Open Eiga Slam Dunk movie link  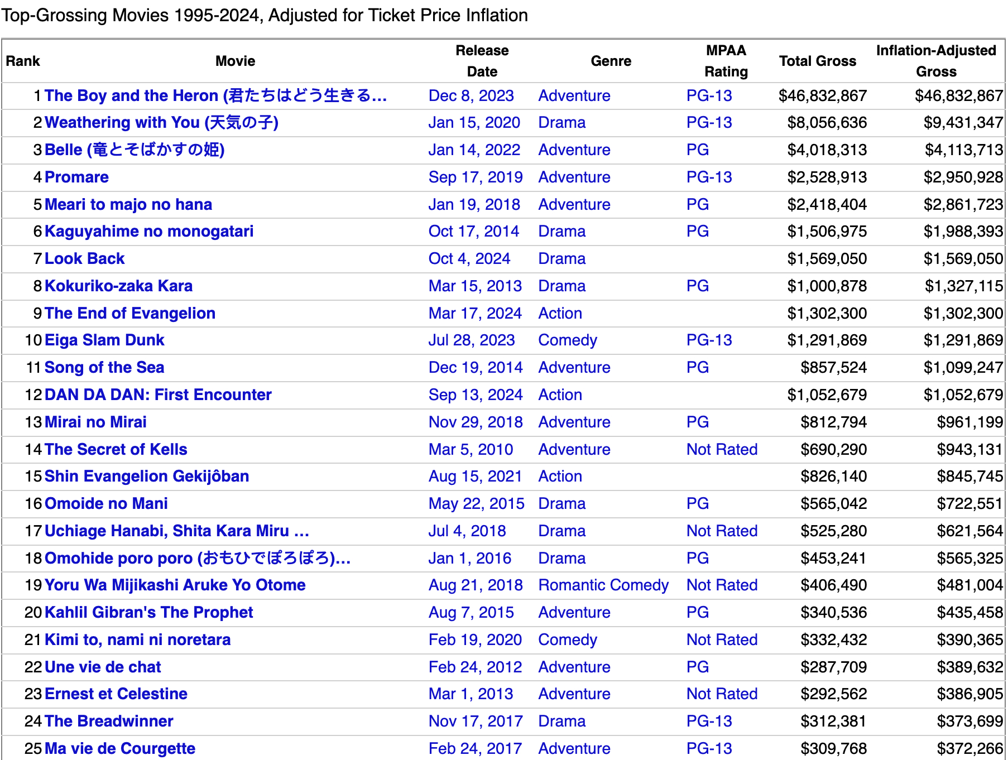pyautogui.click(x=104, y=340)
